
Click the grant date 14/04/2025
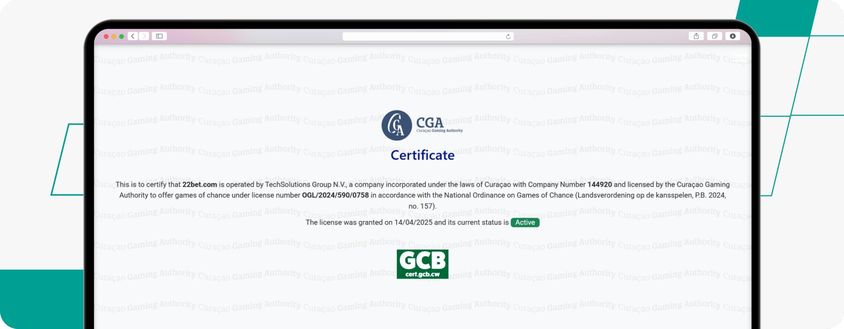click(x=413, y=223)
